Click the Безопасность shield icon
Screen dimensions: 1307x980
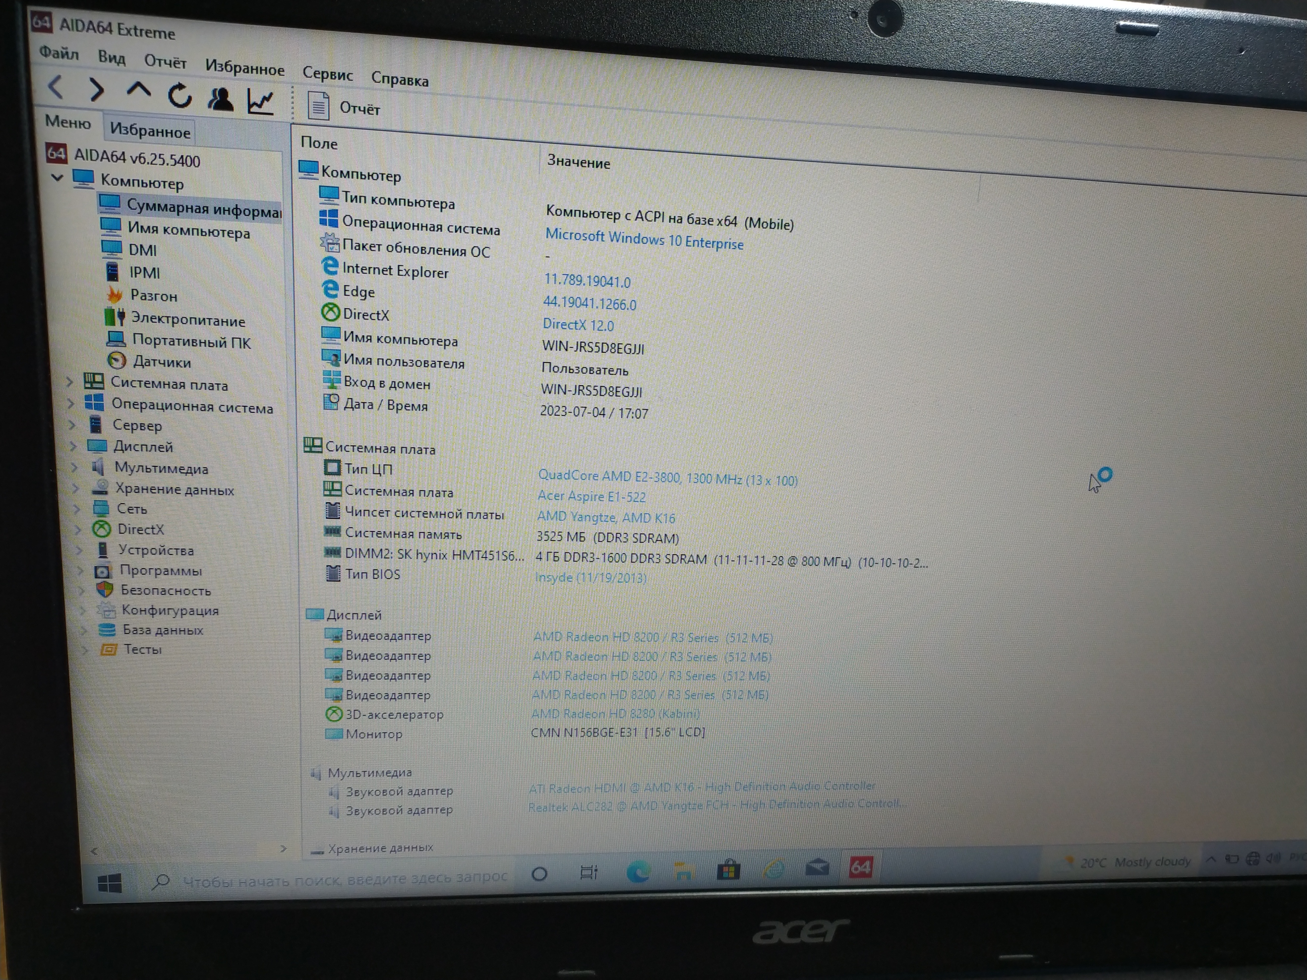coord(104,589)
